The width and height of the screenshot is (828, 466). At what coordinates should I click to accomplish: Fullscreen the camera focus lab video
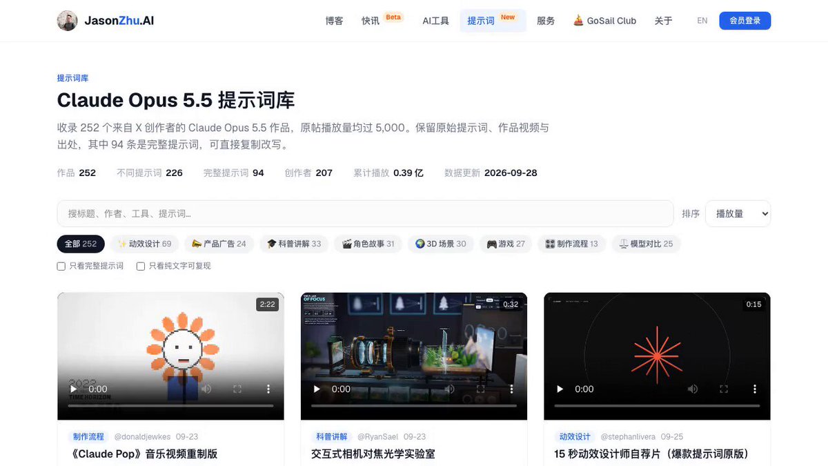(481, 389)
